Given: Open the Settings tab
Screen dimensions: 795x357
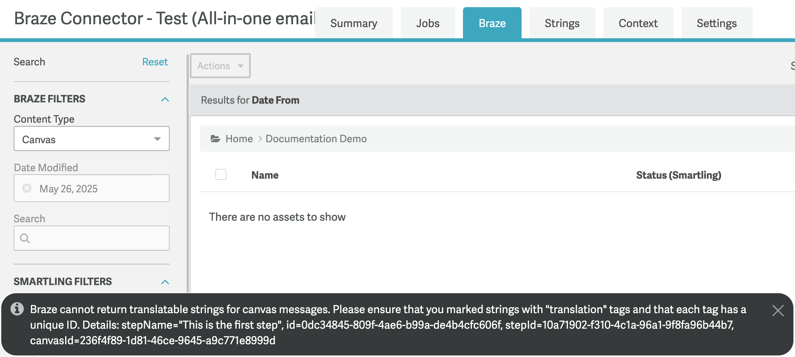Looking at the screenshot, I should coord(717,23).
